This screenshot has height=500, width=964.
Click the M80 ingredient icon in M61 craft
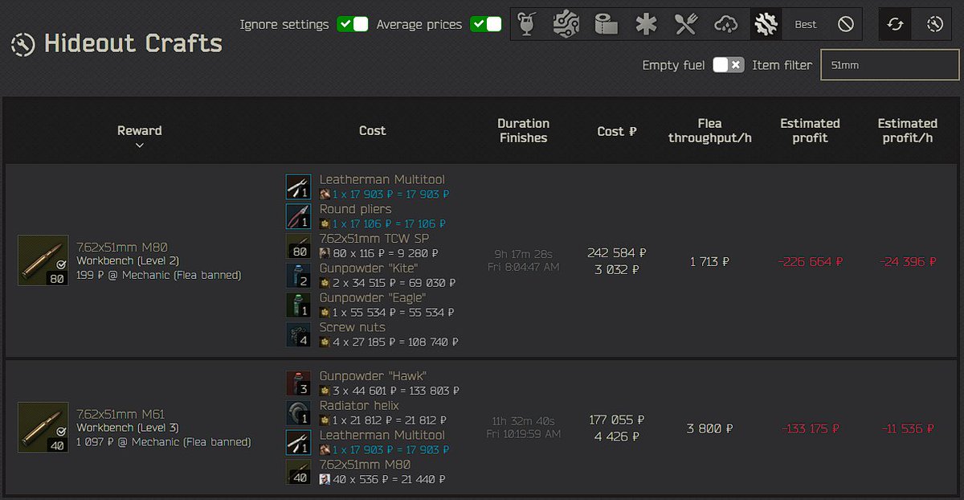298,472
